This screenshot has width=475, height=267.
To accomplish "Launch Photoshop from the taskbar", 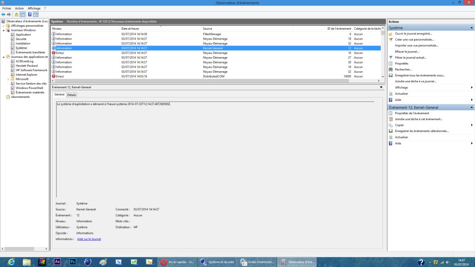I will click(73, 262).
